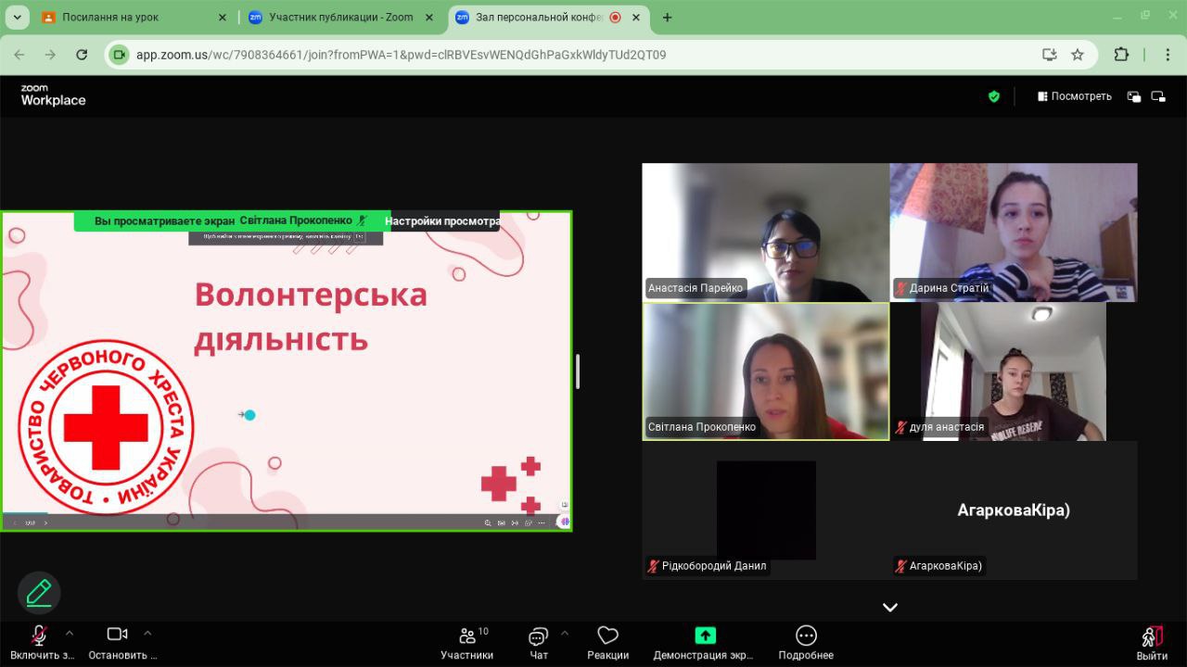1187x667 pixels.
Task: Open the Реакции reactions menu
Action: click(607, 642)
